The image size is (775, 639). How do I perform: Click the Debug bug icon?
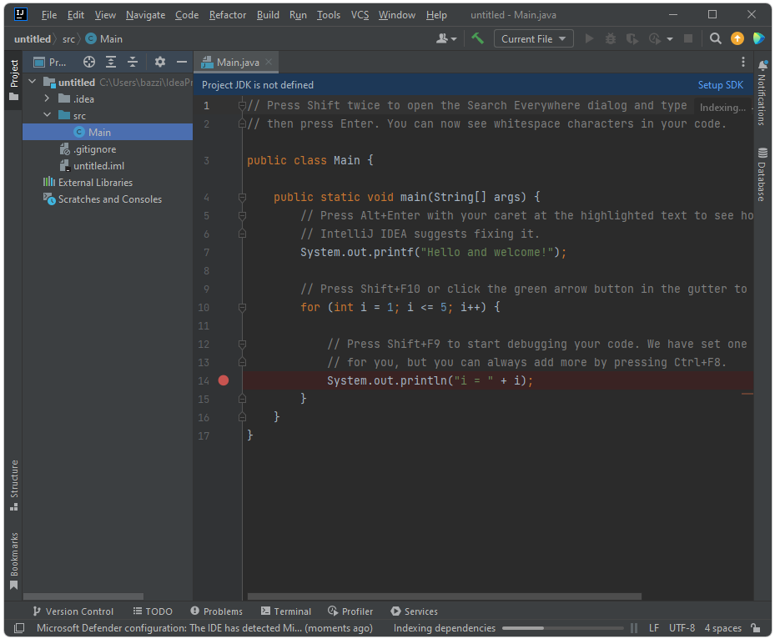point(611,38)
